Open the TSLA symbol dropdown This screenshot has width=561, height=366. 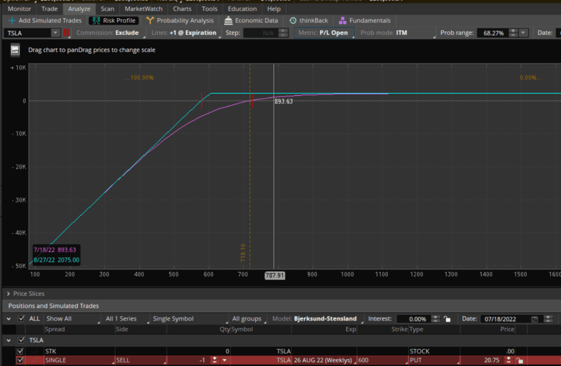(55, 32)
